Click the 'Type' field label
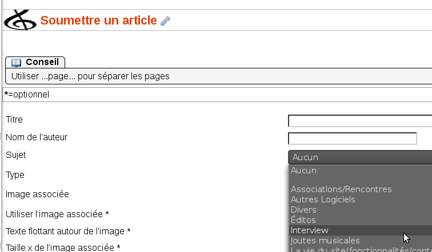 (15, 175)
